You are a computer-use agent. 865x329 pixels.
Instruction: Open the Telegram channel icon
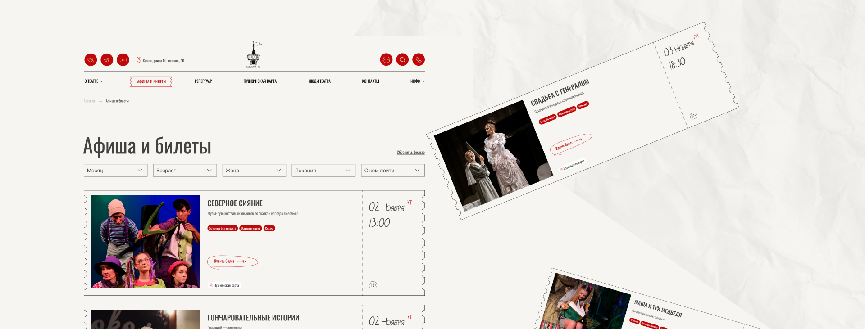click(107, 60)
